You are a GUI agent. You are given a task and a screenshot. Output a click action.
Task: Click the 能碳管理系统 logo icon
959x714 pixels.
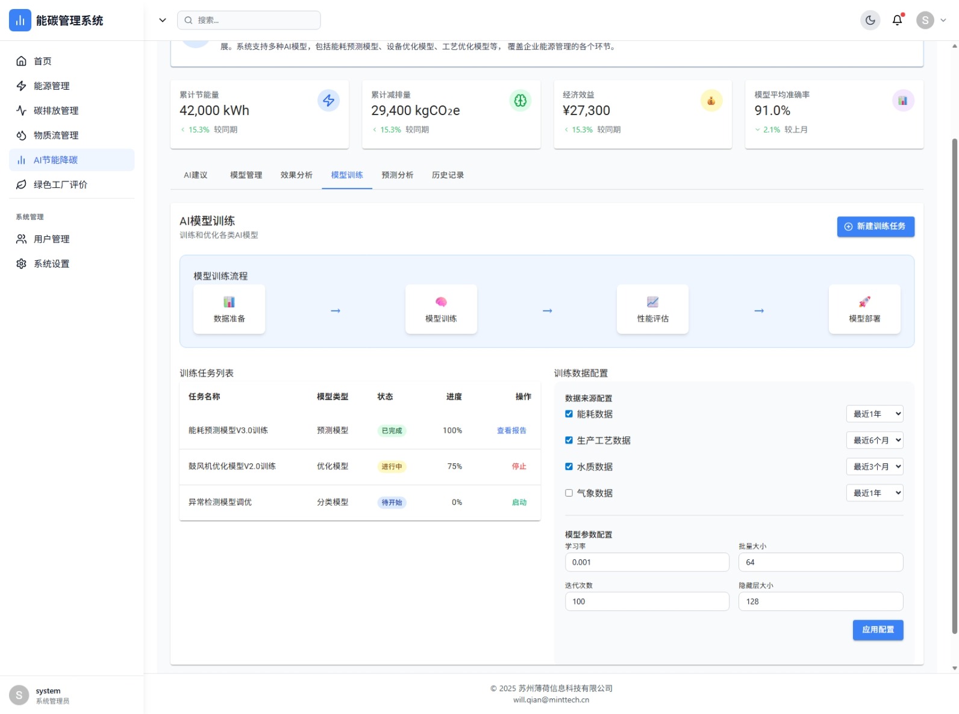tap(20, 20)
